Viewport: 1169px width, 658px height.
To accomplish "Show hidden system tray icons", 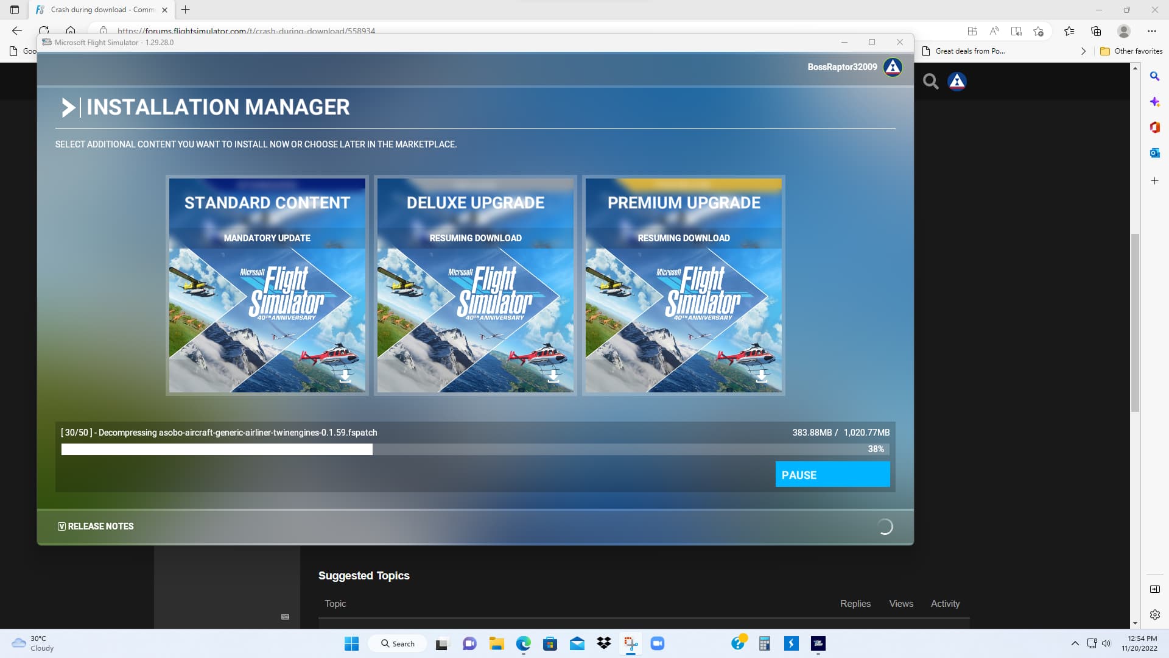I will click(1075, 643).
